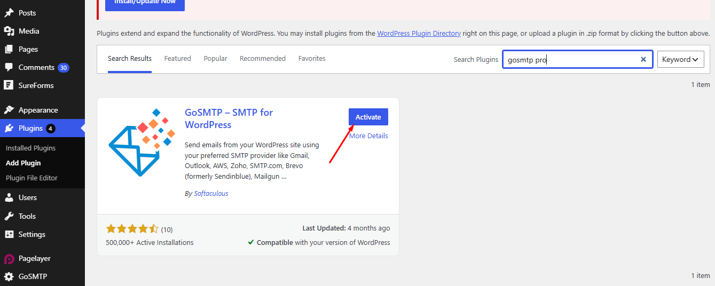715x286 pixels.
Task: Open Users via its person icon
Action: click(9, 197)
